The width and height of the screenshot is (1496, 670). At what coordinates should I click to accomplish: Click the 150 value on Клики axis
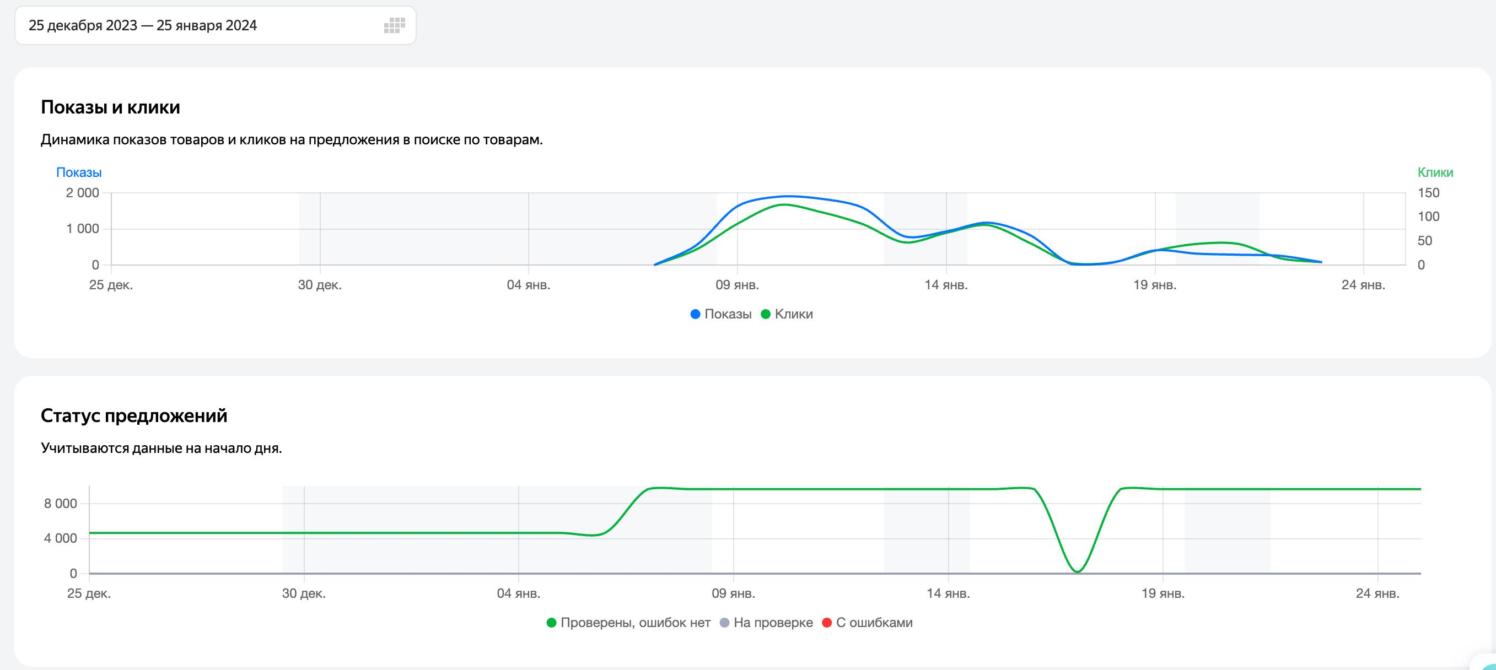point(1429,193)
